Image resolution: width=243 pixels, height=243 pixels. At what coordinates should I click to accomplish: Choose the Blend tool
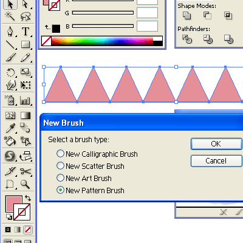tap(26, 128)
